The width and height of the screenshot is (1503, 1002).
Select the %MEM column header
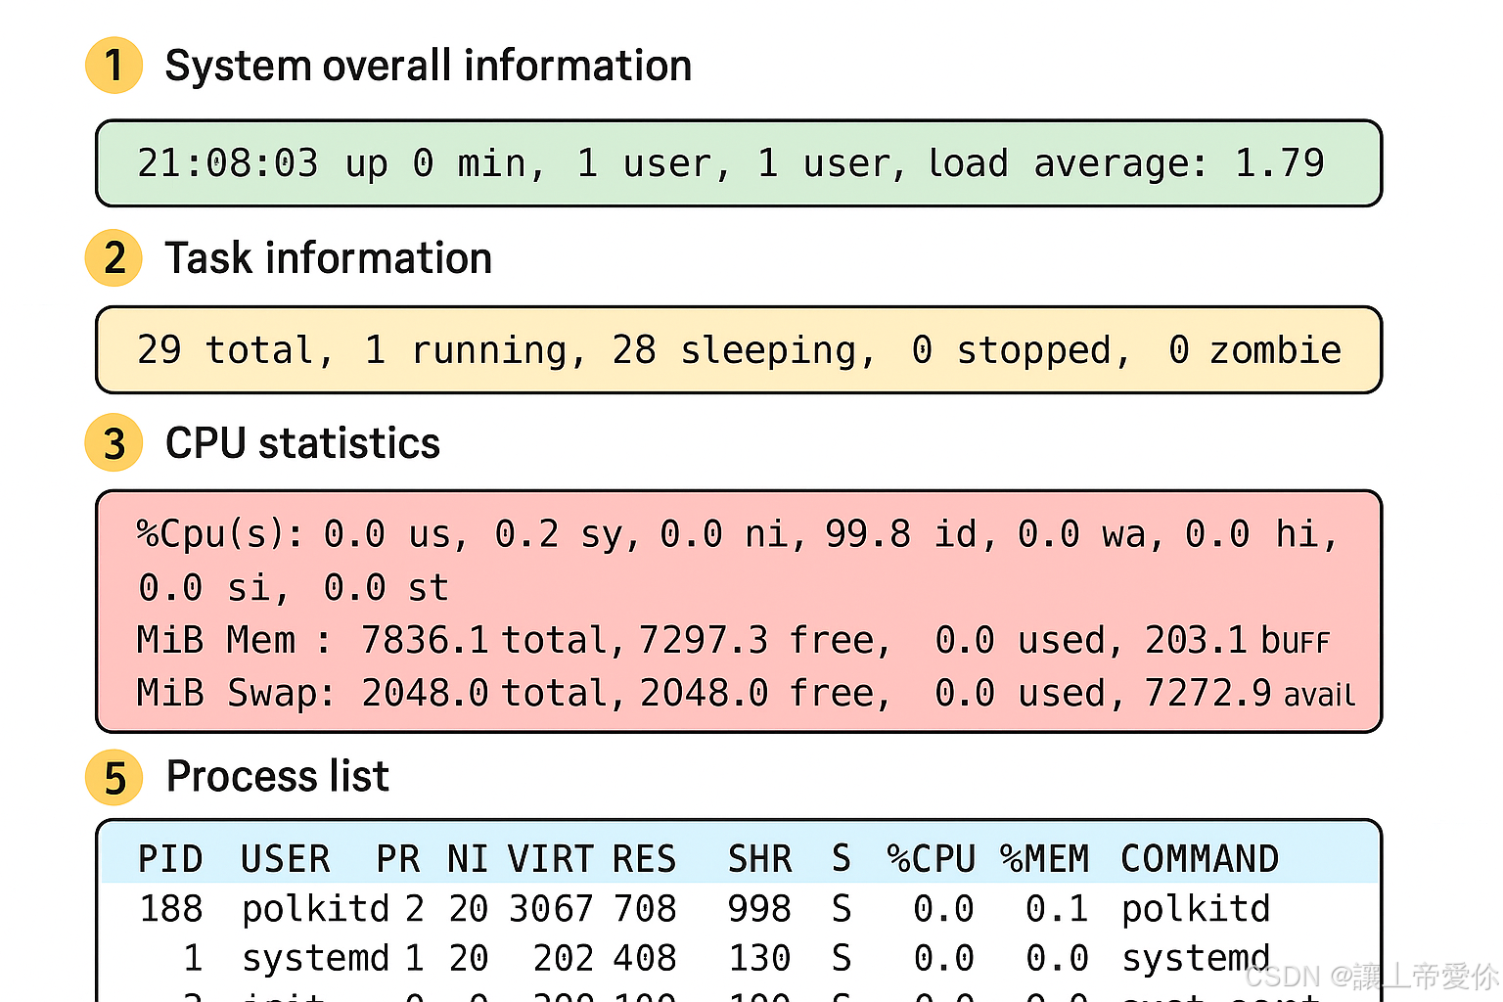tap(1045, 859)
